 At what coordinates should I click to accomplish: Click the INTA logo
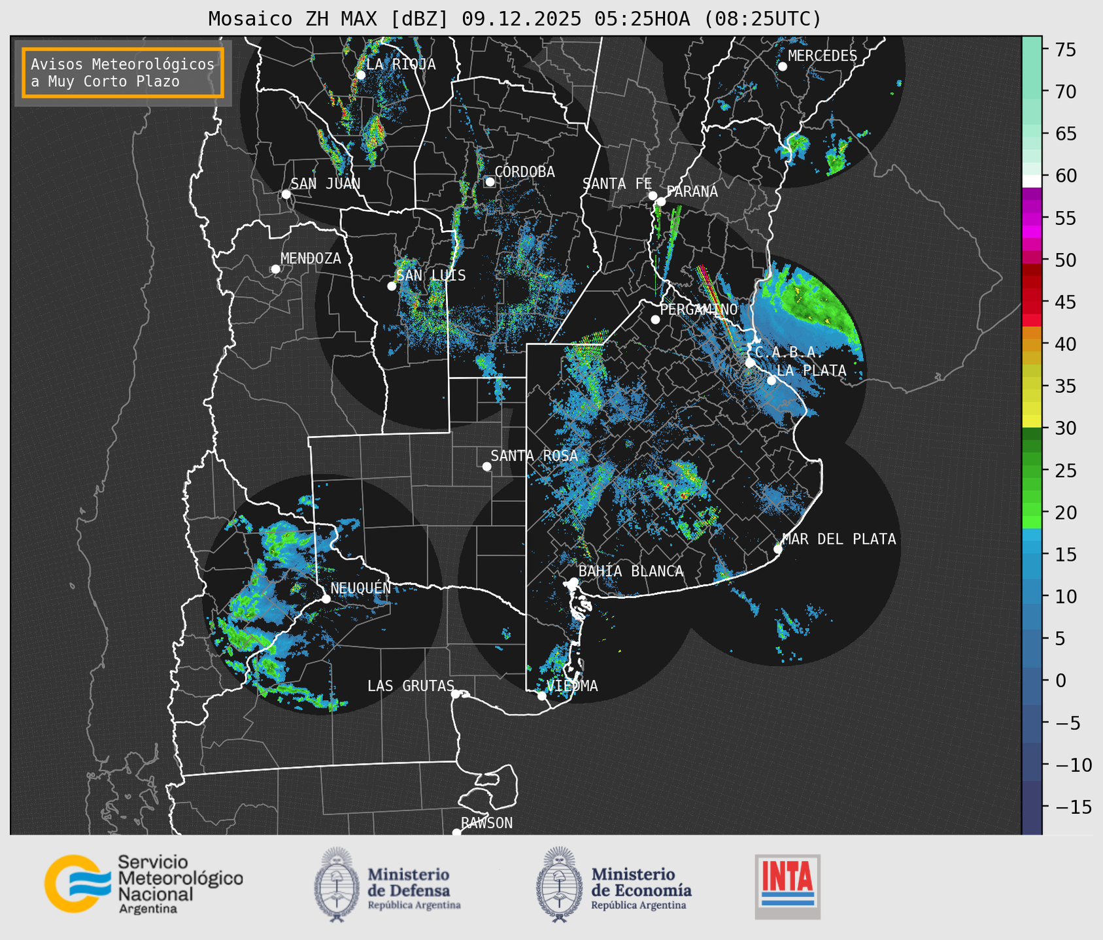point(788,886)
